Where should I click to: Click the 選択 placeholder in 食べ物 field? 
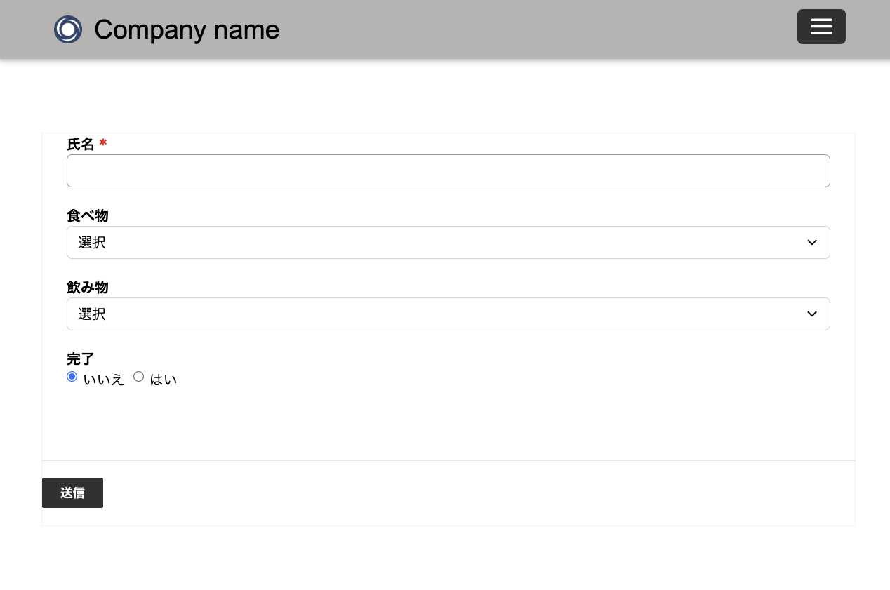(92, 243)
